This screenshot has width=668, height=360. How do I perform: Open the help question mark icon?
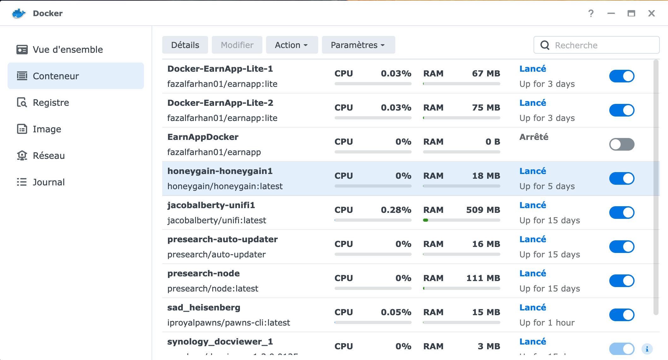(x=591, y=13)
